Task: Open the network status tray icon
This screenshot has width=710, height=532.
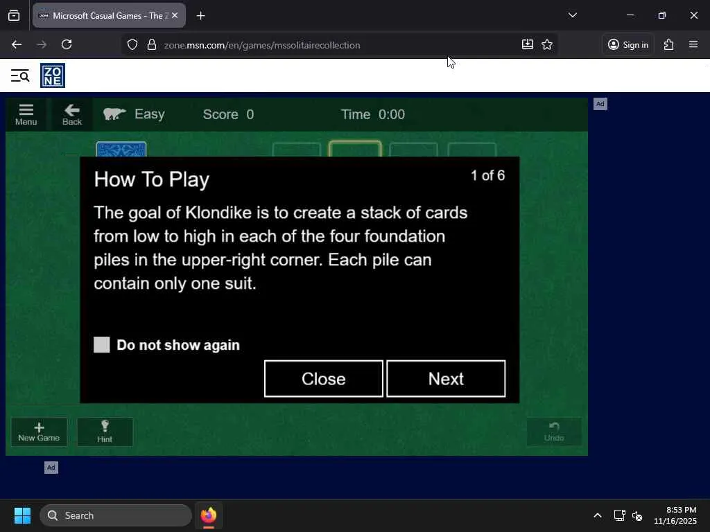Action: tap(619, 515)
